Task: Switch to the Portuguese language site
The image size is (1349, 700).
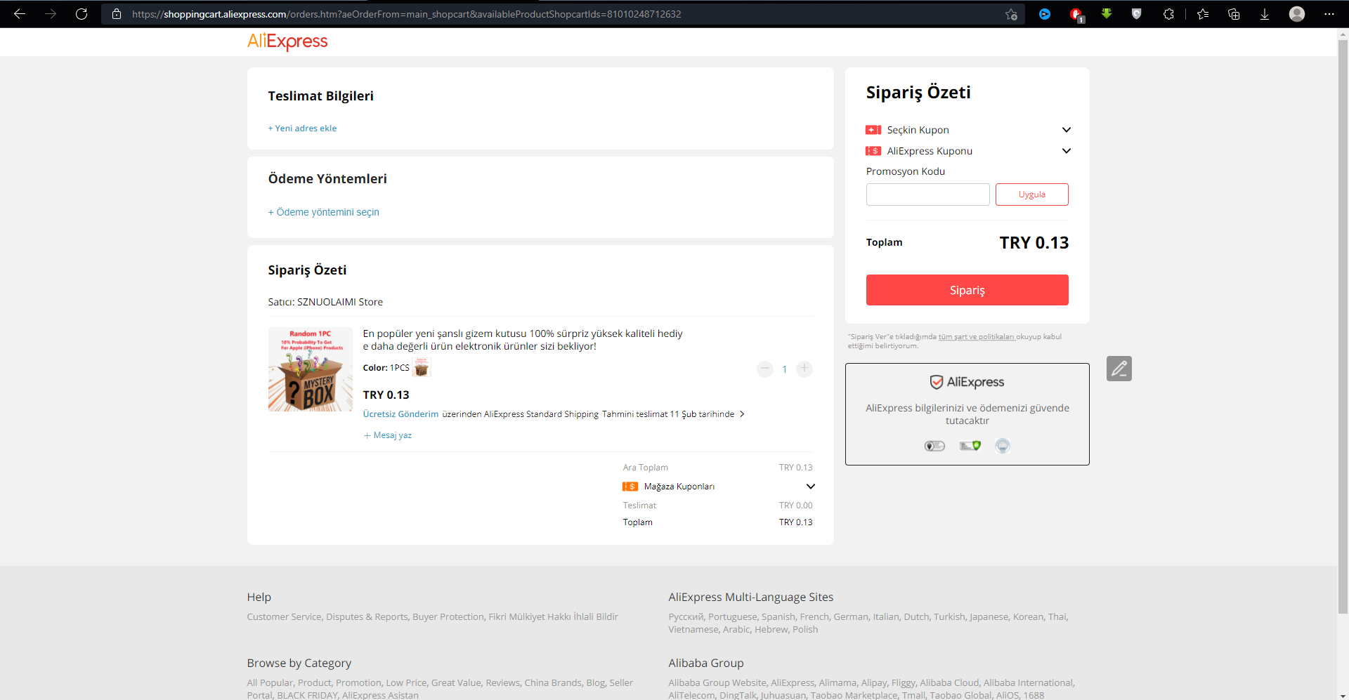Action: [x=733, y=617]
